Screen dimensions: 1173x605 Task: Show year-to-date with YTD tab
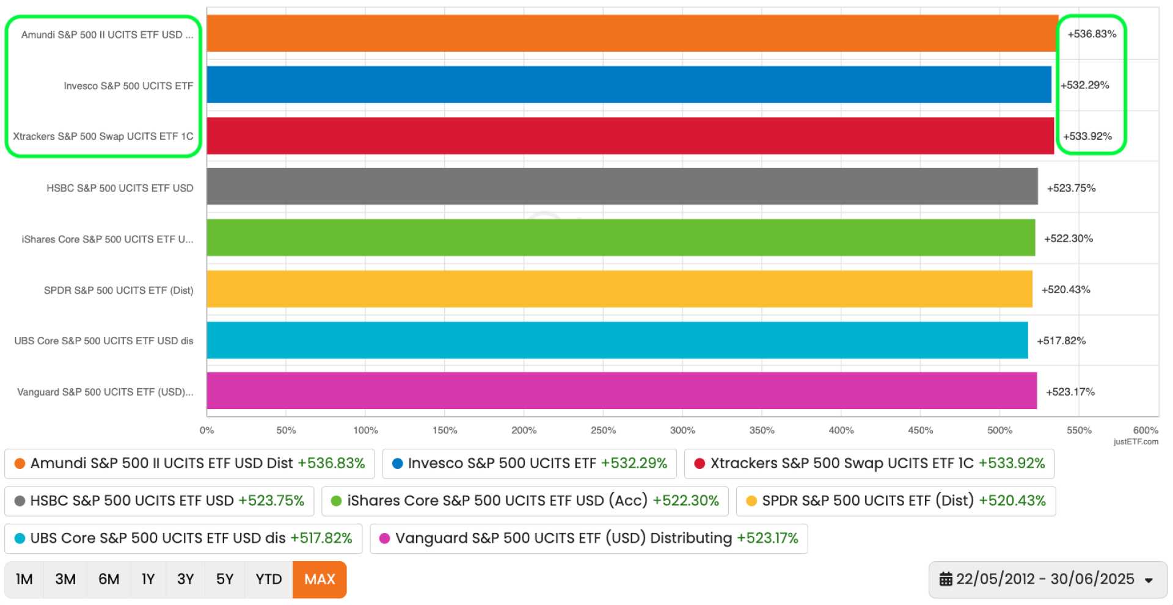(x=269, y=579)
